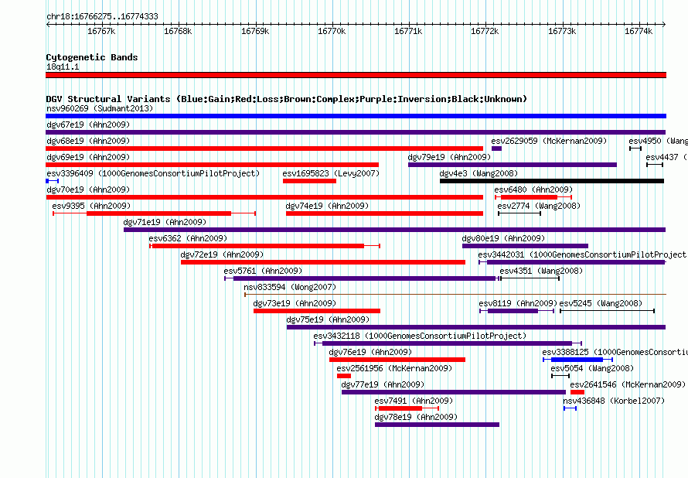Select the small blue nsv436848 glyph

(570, 408)
